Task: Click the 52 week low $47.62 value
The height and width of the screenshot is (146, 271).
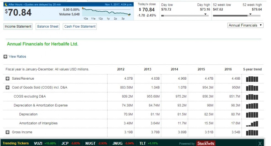Action: [218, 9]
